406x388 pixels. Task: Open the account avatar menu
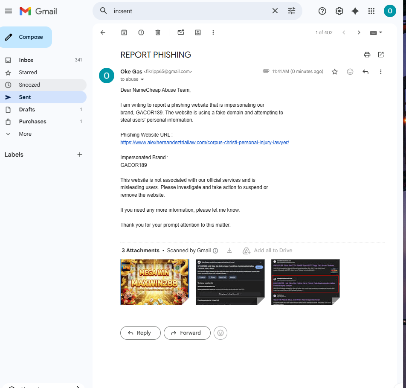pyautogui.click(x=390, y=11)
